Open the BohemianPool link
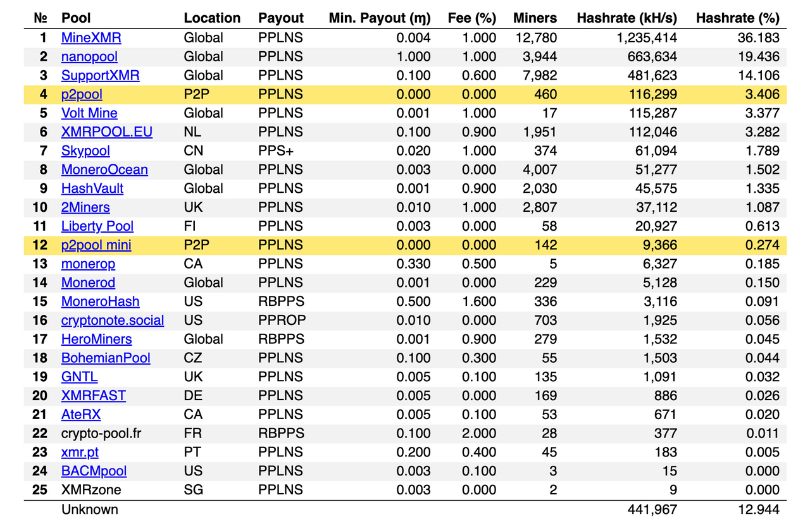 (106, 358)
